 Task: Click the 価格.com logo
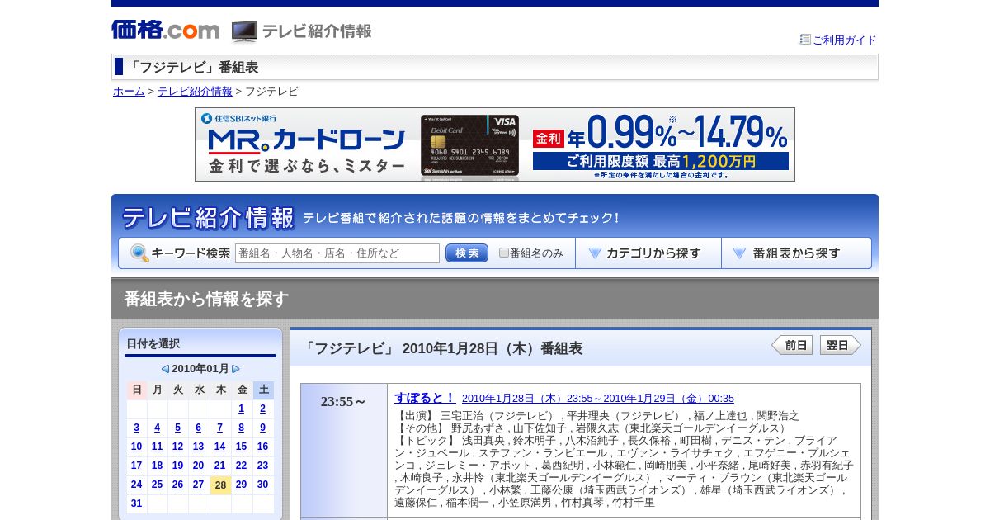[x=165, y=30]
